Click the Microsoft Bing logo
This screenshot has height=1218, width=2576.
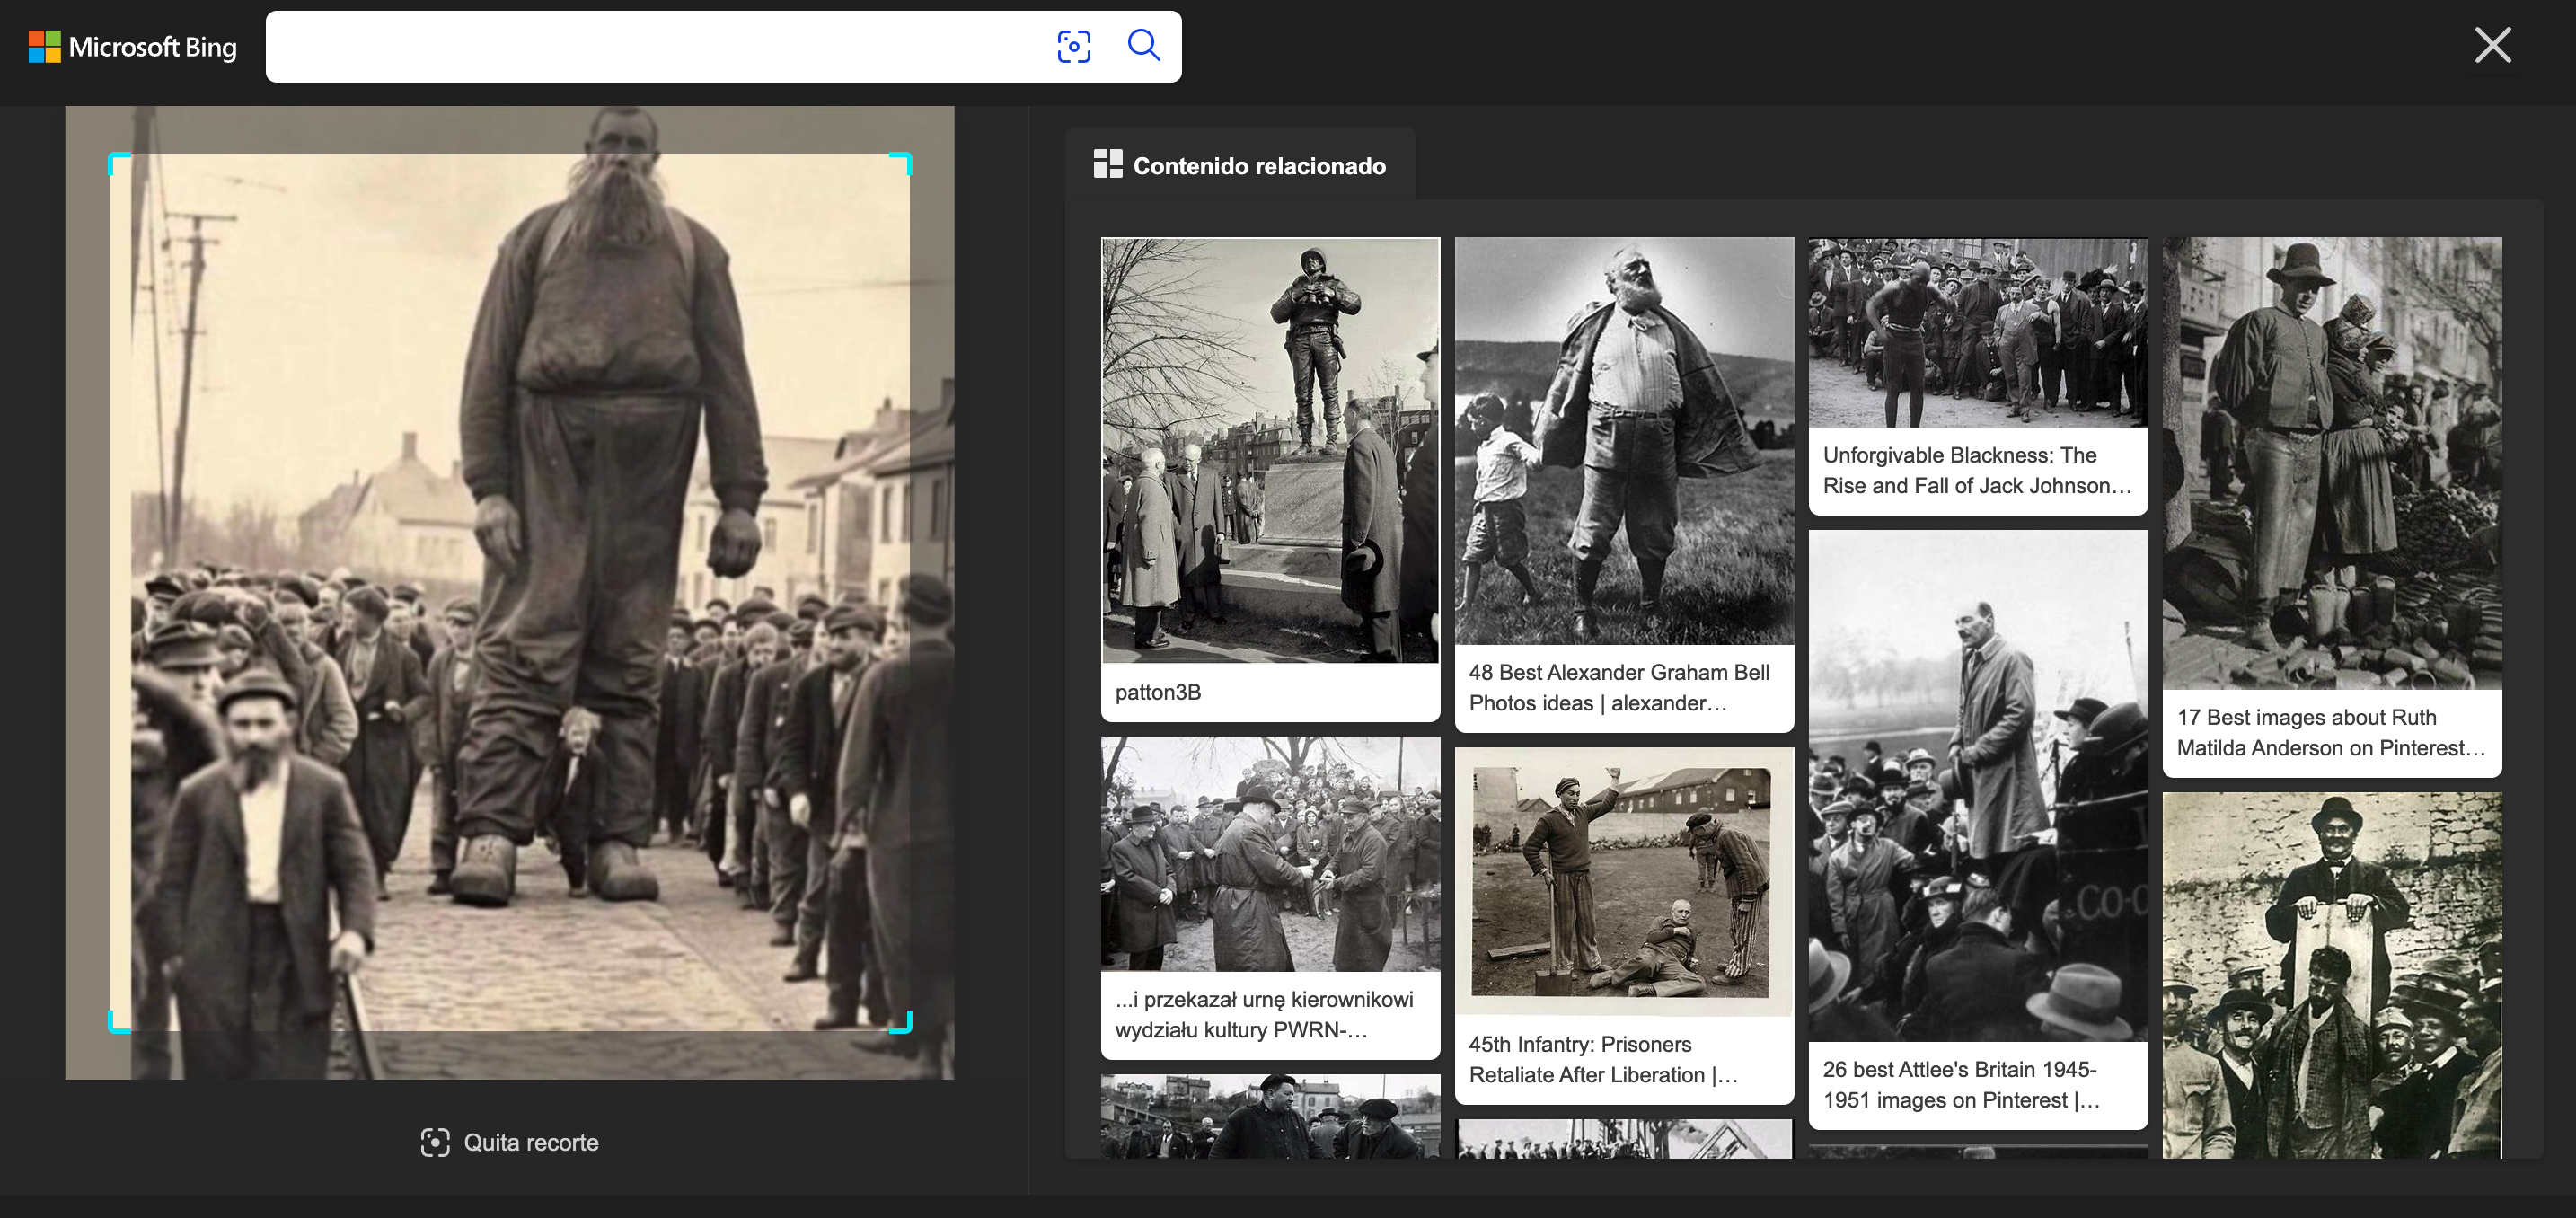click(133, 47)
